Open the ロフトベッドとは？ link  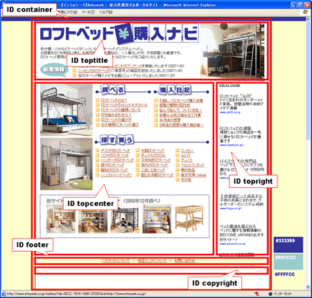[x=114, y=100]
